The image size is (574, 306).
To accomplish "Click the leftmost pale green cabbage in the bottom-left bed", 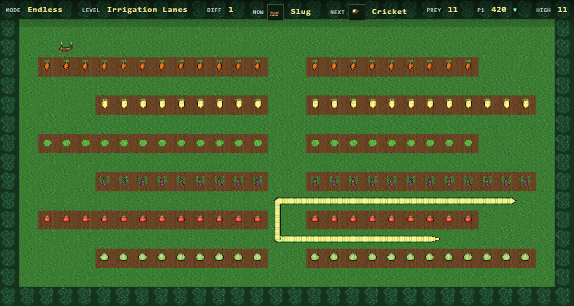I will point(104,257).
